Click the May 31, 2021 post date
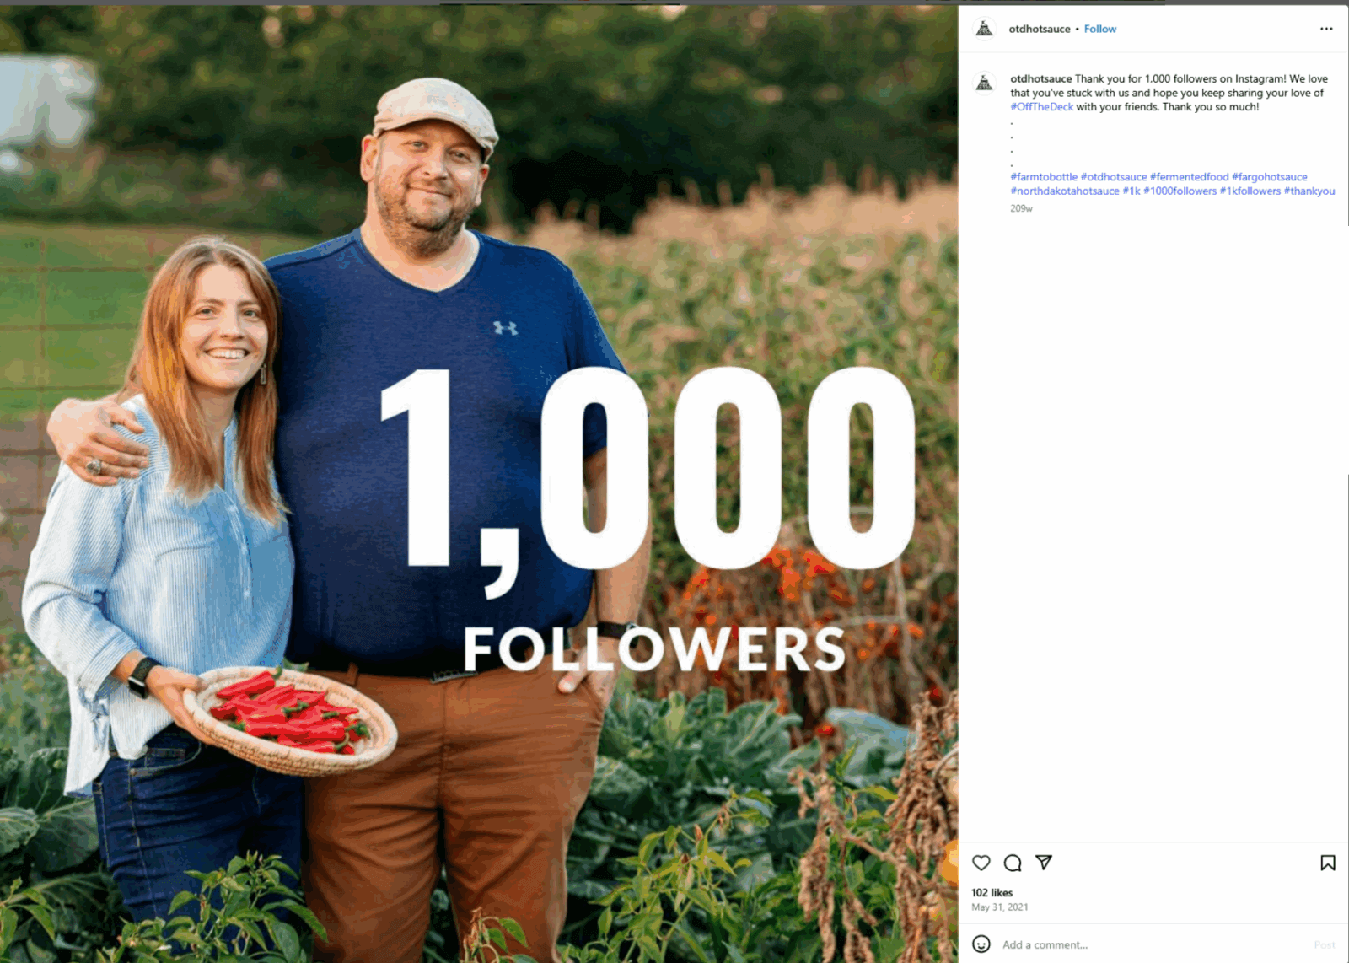Screen dimensions: 1349x963 point(999,907)
